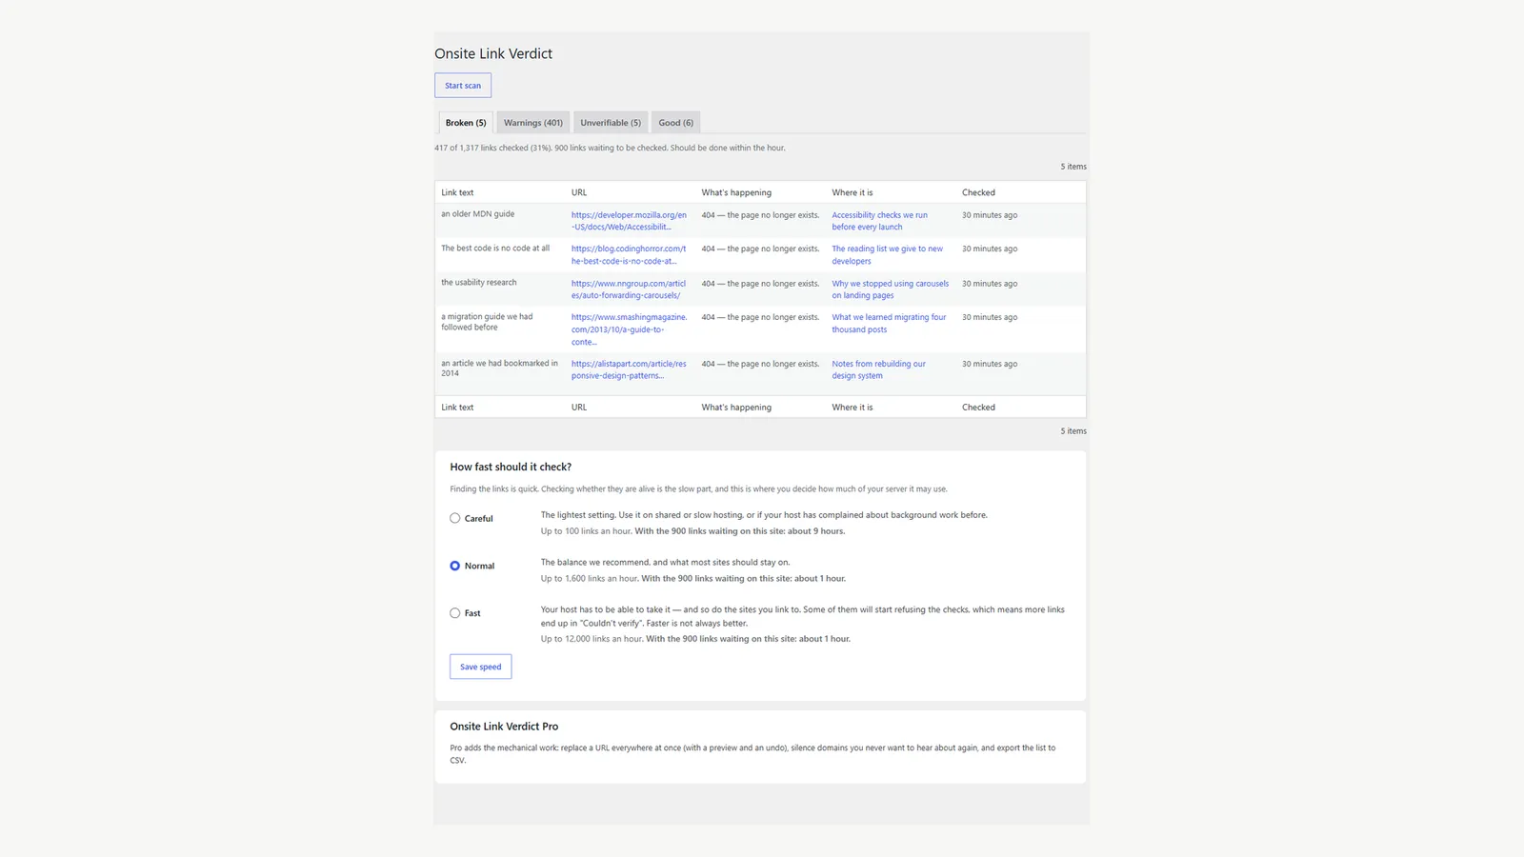Viewport: 1524px width, 857px height.
Task: Click 'an article we had bookmarked in 2014' cell
Action: 499,369
